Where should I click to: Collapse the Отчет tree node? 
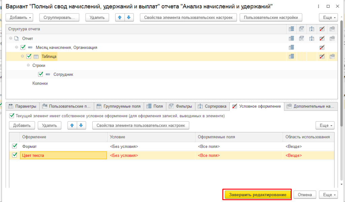pyautogui.click(x=11, y=38)
